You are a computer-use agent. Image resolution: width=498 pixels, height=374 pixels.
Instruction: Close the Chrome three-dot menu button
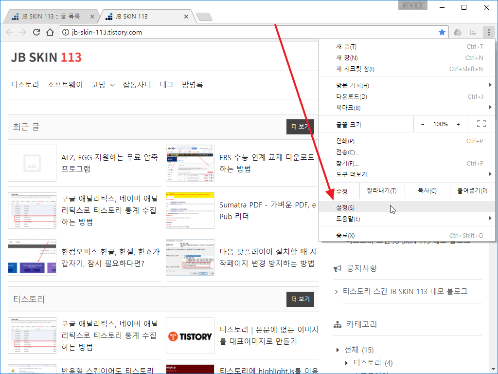point(489,32)
